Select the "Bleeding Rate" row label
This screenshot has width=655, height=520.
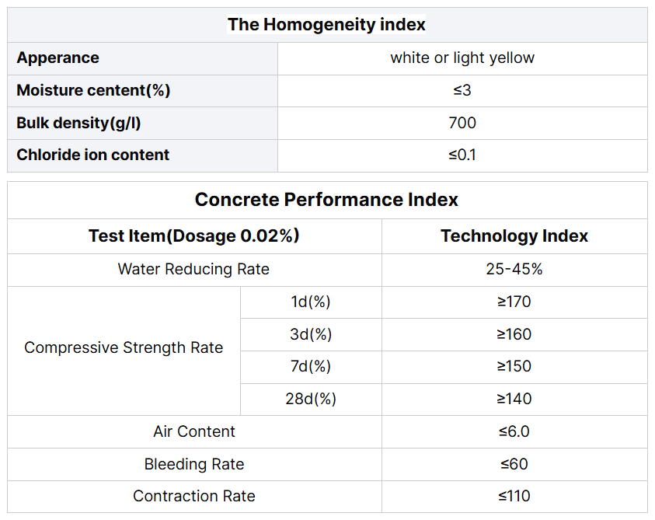coord(194,464)
